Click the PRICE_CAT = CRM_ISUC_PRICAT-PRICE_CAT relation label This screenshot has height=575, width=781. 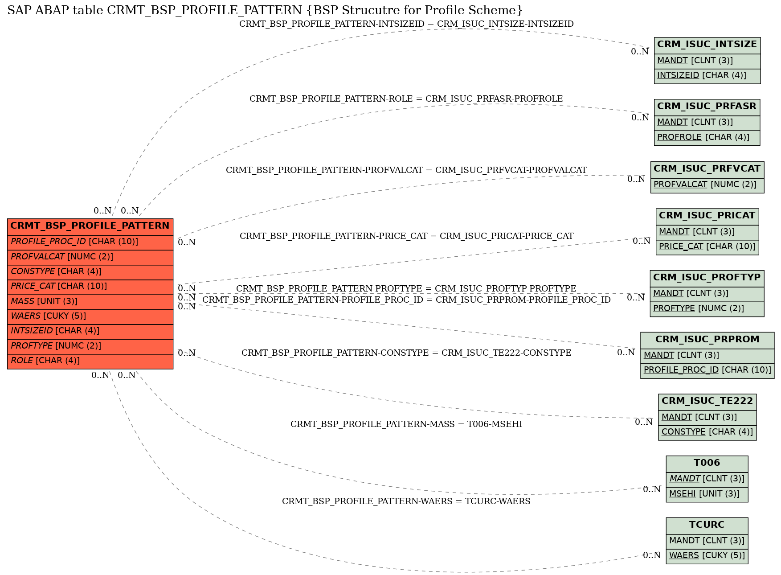pyautogui.click(x=406, y=236)
